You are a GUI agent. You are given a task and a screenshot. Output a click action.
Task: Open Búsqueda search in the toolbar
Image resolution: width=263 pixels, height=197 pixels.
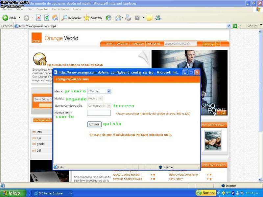coord(71,18)
